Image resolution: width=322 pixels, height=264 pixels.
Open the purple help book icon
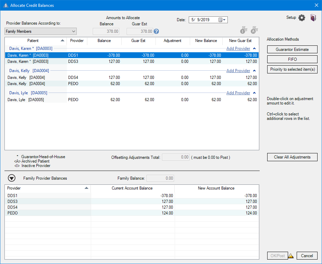313,18
